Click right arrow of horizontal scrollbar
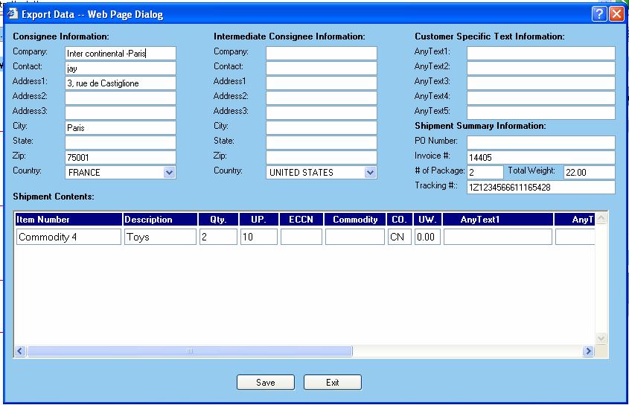This screenshot has height=405, width=629. (x=588, y=351)
